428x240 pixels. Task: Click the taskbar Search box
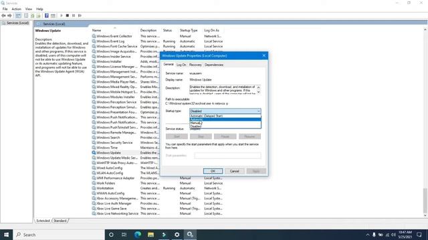click(59, 235)
